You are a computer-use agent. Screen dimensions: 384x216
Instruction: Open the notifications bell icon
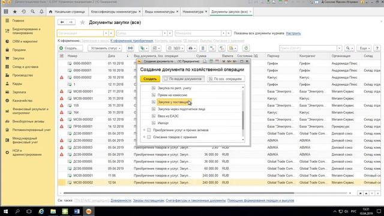click(41, 11)
